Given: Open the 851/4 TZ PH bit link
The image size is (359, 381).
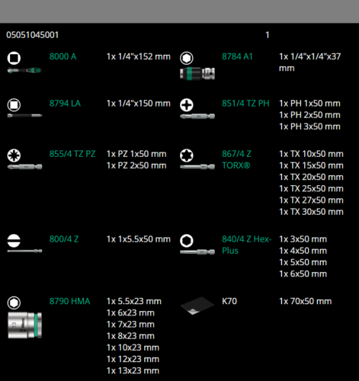Looking at the screenshot, I should 245,104.
